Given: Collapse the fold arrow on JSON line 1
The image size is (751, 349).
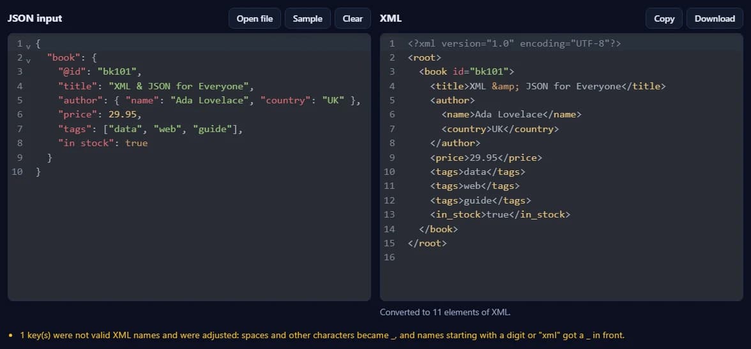Looking at the screenshot, I should (x=28, y=46).
